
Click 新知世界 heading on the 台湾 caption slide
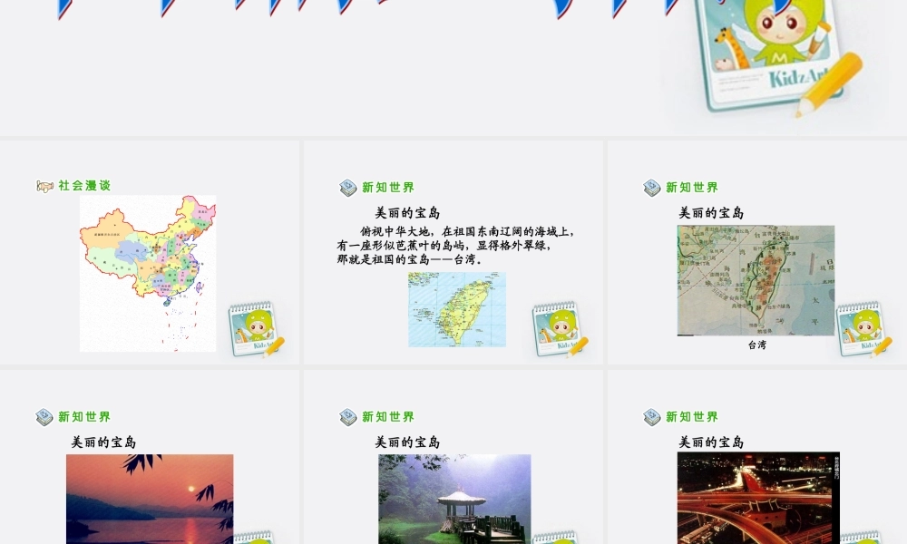coord(692,188)
